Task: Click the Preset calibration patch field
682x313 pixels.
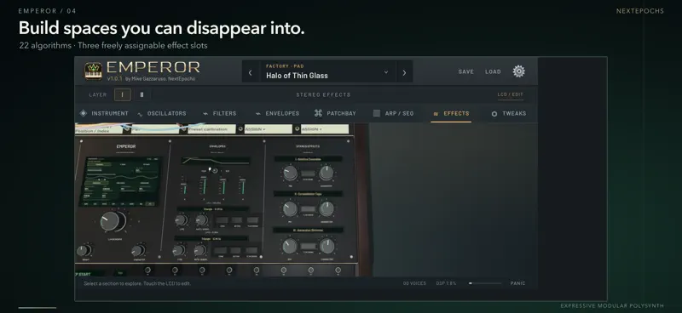Action: (x=211, y=129)
